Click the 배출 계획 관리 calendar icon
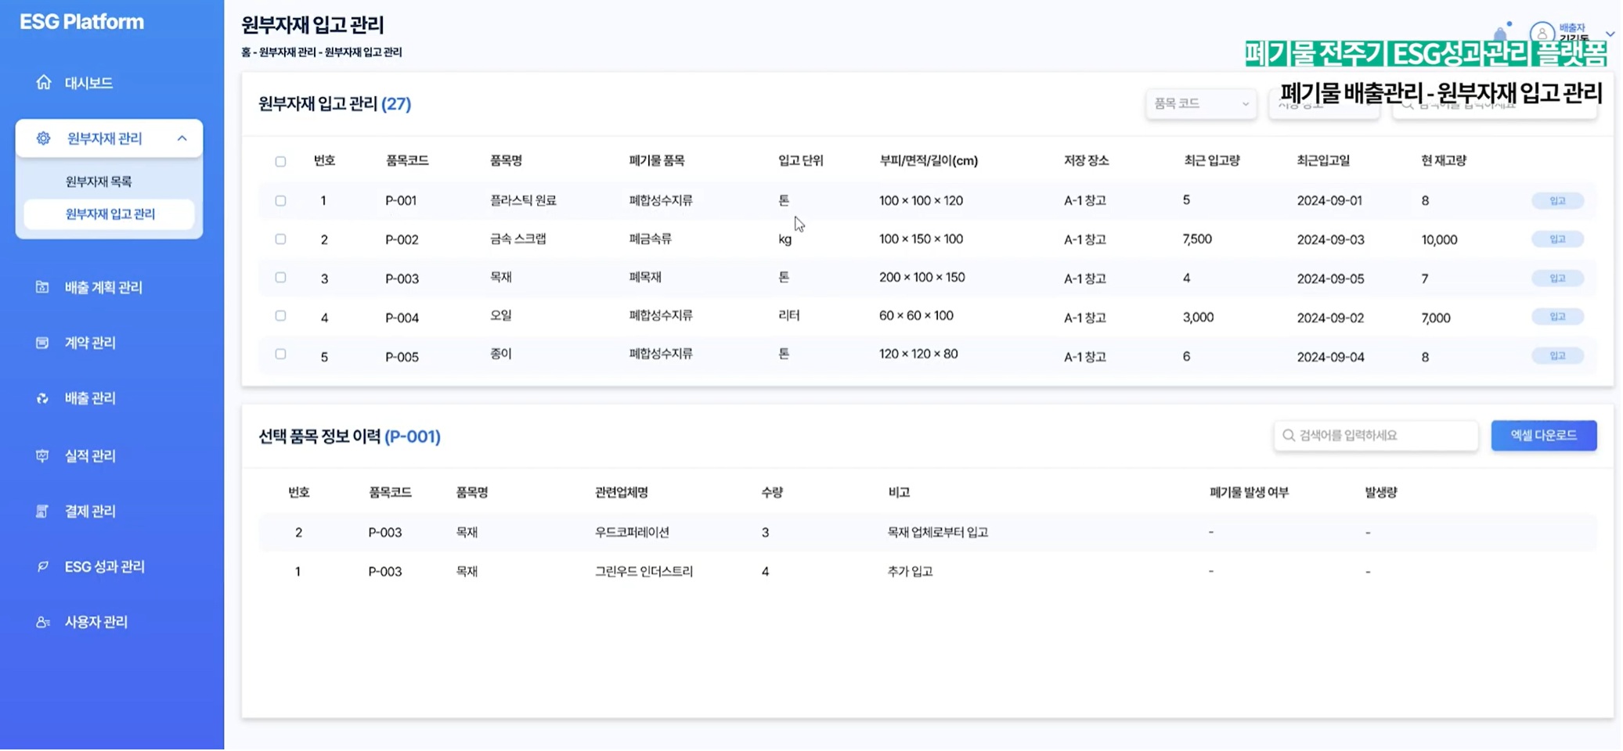This screenshot has width=1623, height=751. 42,287
